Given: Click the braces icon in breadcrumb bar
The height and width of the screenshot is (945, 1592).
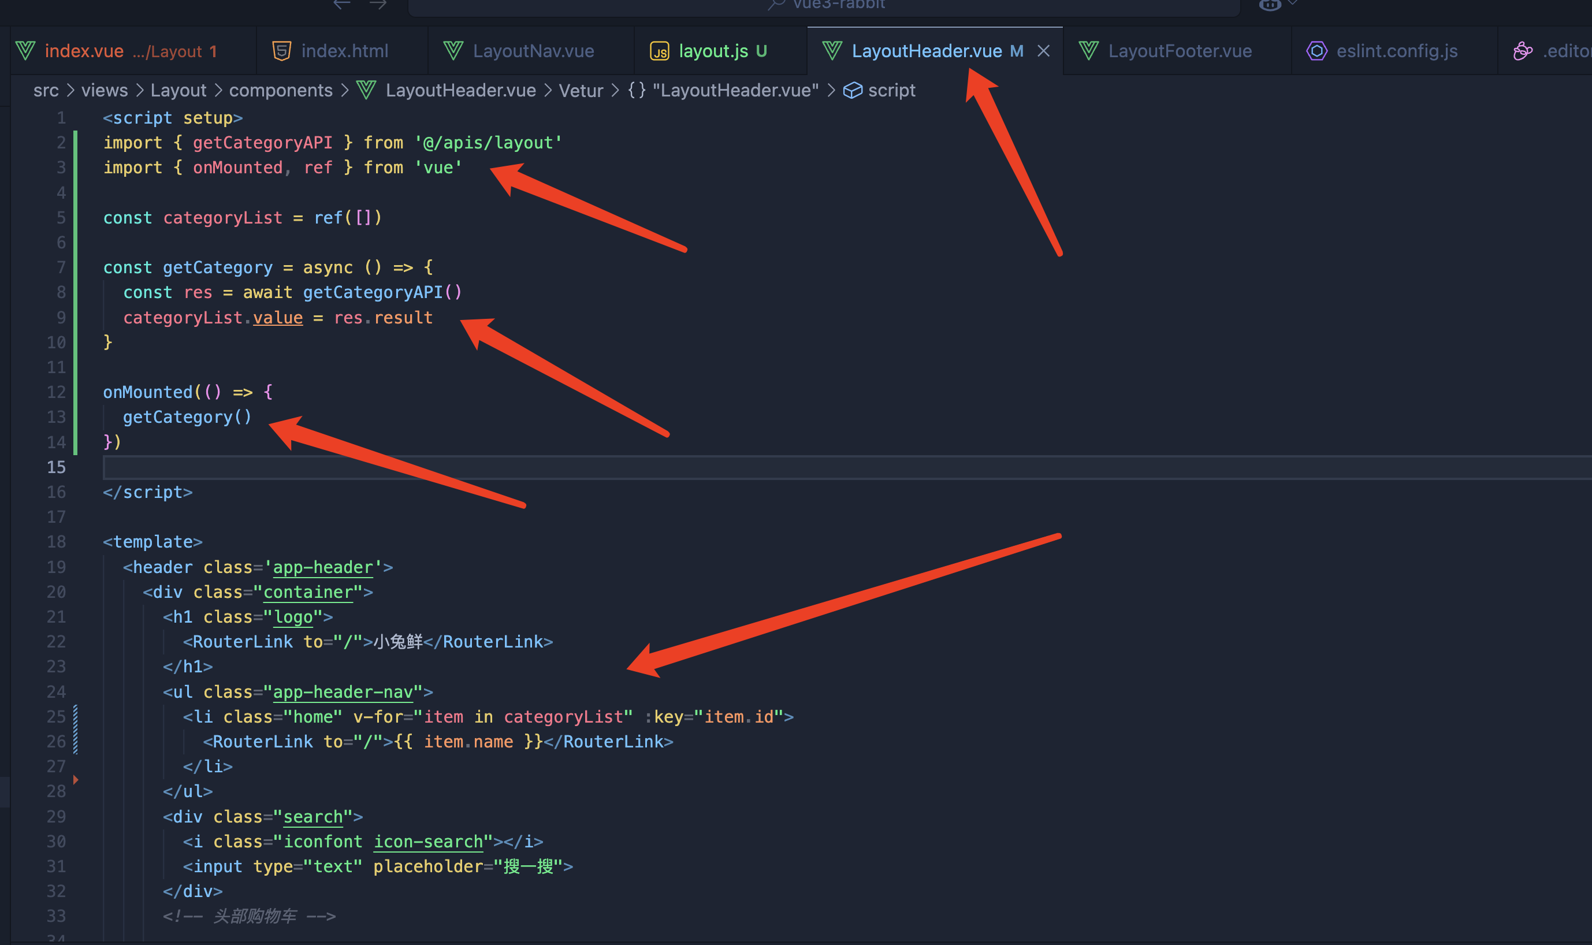Looking at the screenshot, I should coord(636,91).
